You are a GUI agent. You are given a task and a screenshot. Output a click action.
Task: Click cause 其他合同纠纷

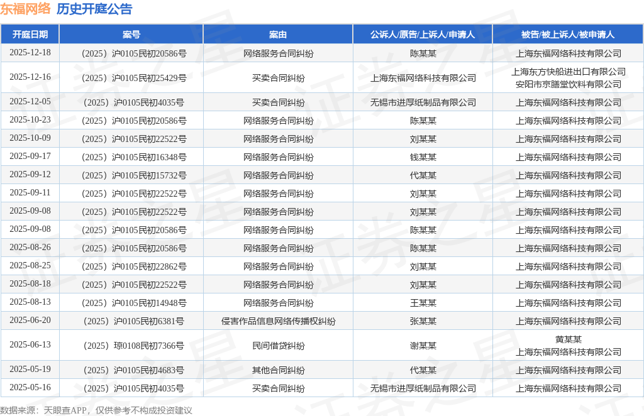[x=278, y=371]
